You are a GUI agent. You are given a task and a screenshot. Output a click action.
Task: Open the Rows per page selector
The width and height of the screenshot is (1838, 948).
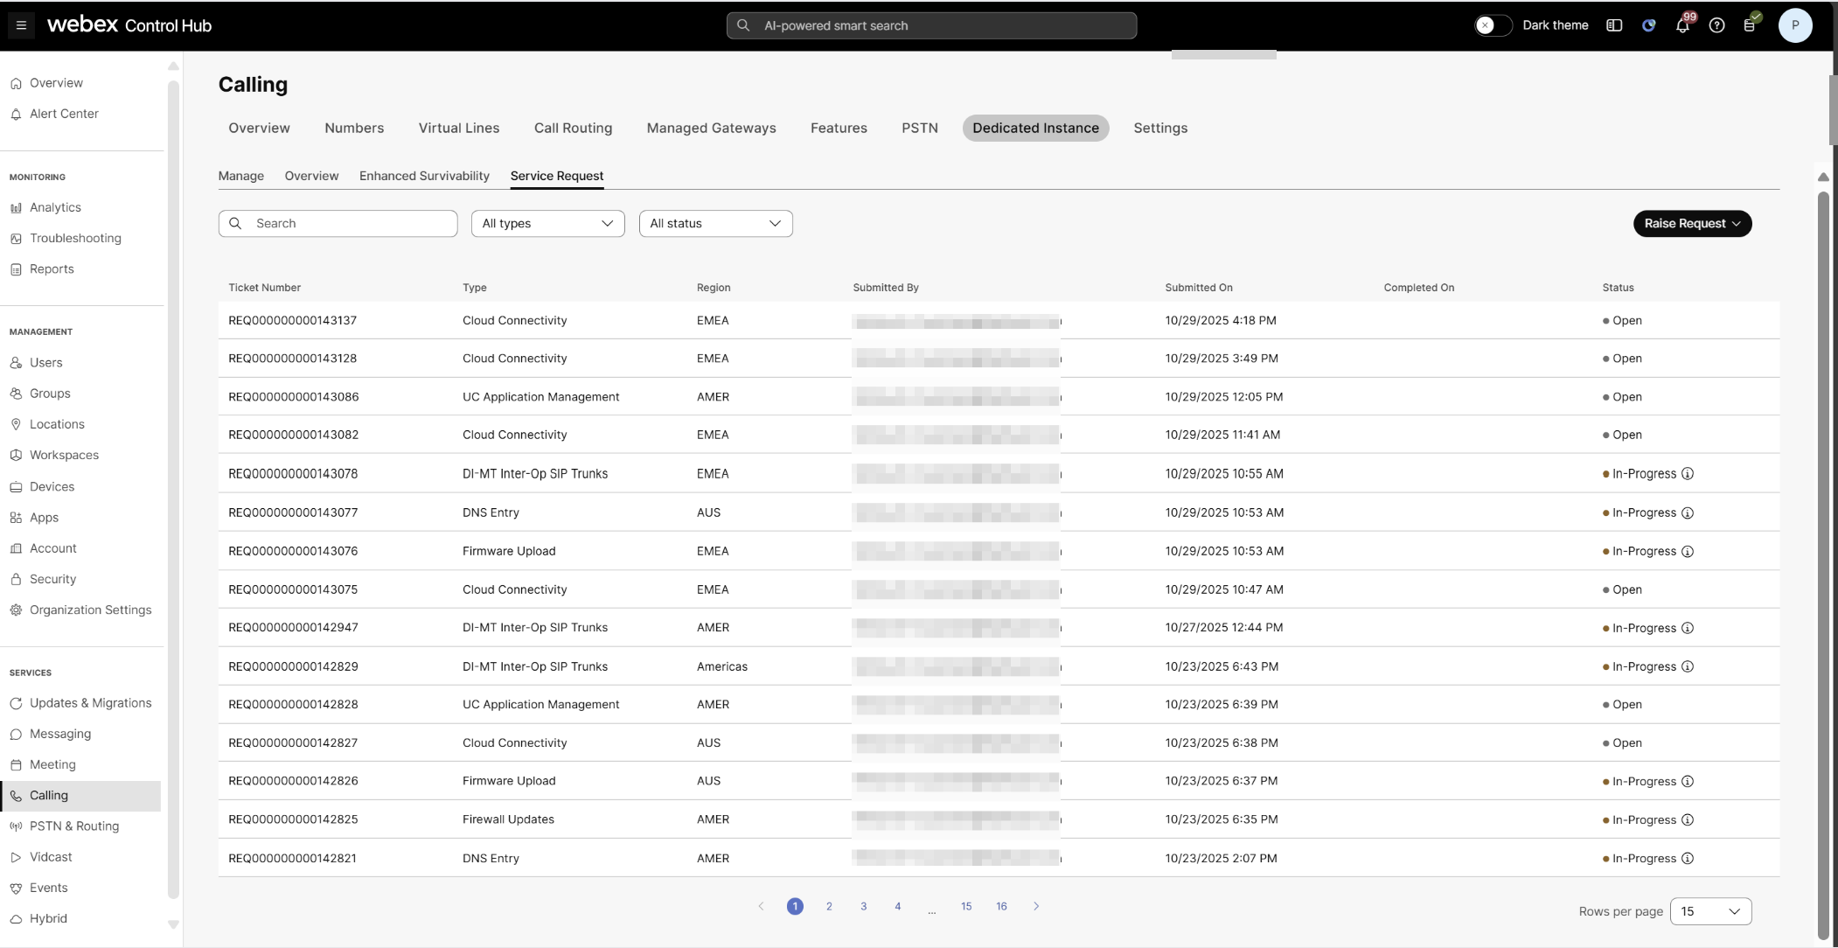[1709, 910]
